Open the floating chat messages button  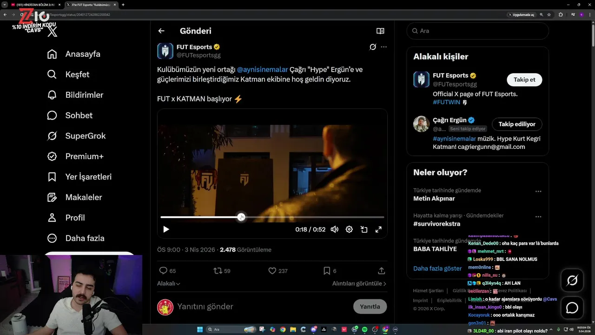click(x=572, y=308)
